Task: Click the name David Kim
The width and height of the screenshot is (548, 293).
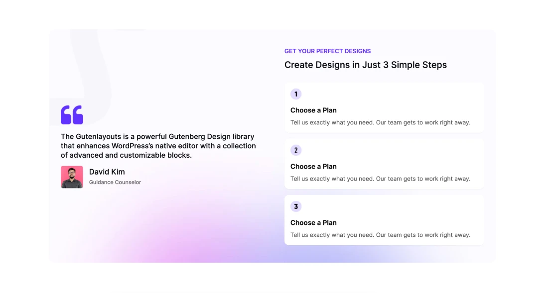Action: [107, 172]
